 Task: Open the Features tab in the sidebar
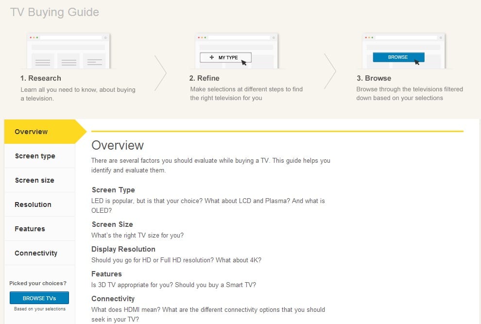click(x=39, y=229)
